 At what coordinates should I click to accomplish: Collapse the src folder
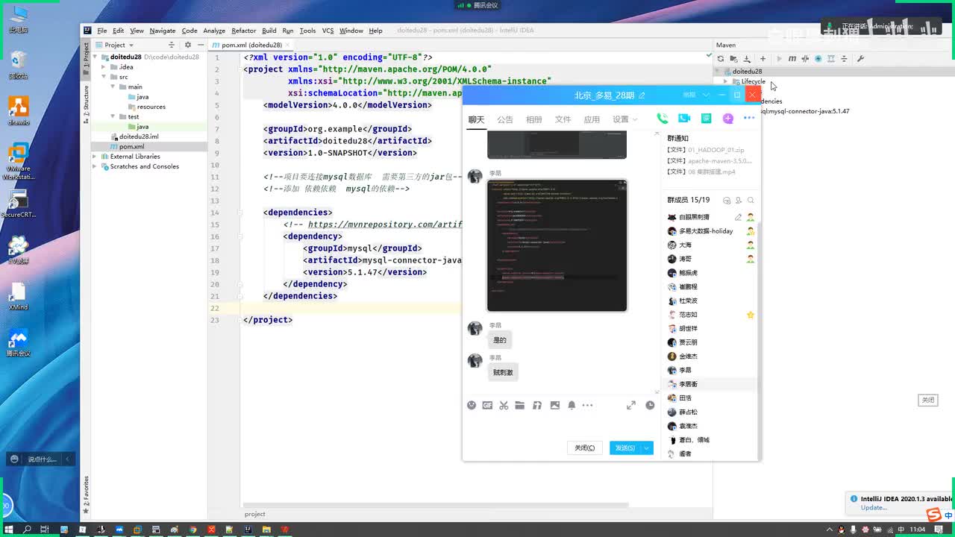104,77
